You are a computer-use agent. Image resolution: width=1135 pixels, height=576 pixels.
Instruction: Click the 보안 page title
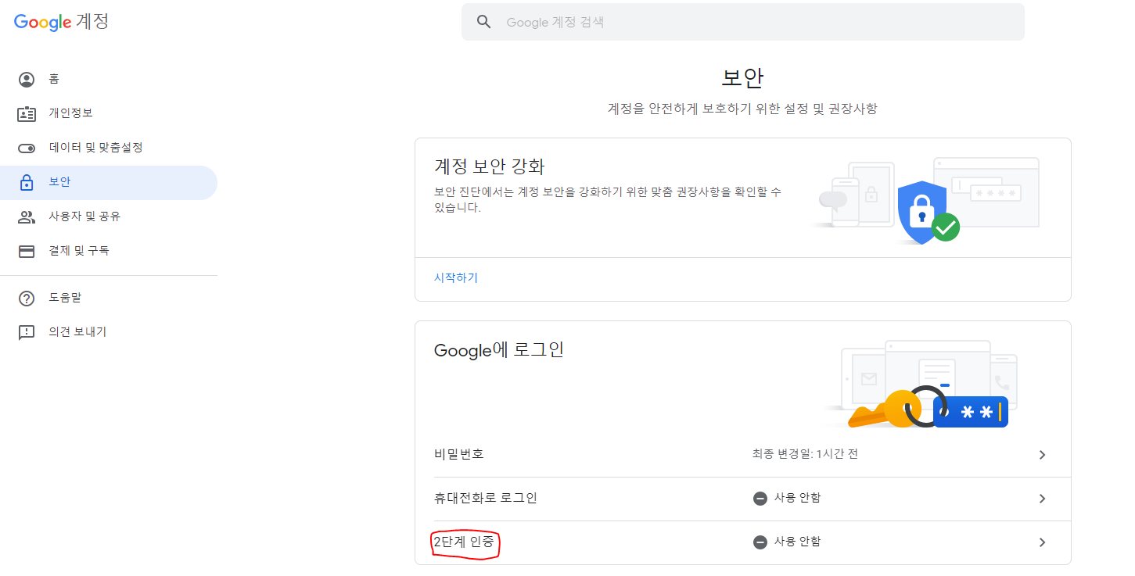(x=742, y=77)
